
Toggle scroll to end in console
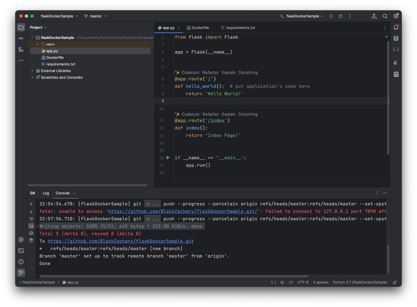tap(31, 226)
